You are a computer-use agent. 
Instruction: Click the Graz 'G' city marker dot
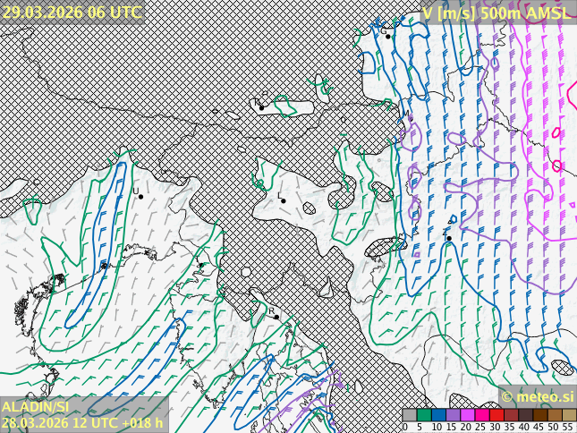(x=388, y=36)
